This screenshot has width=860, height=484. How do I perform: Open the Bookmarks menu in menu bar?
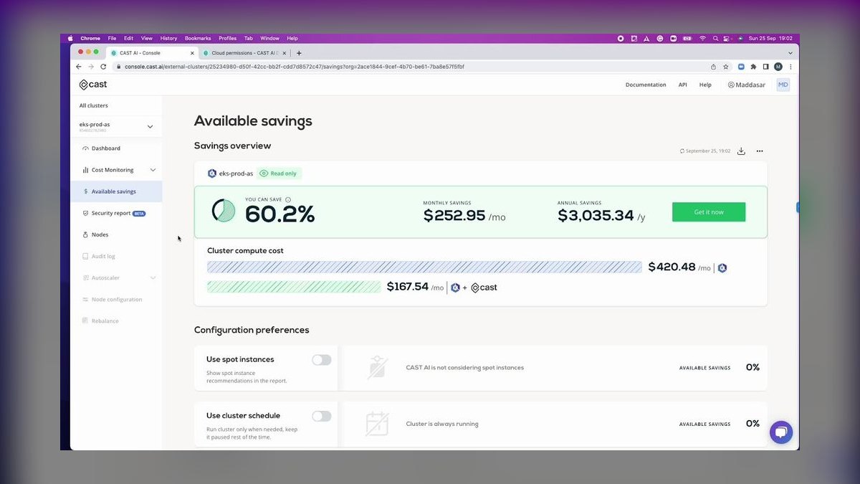(x=198, y=38)
